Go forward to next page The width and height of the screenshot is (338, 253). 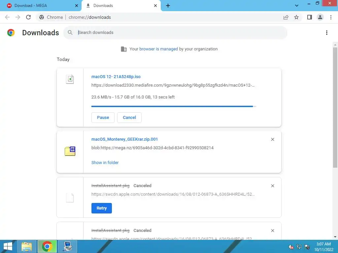point(18,17)
